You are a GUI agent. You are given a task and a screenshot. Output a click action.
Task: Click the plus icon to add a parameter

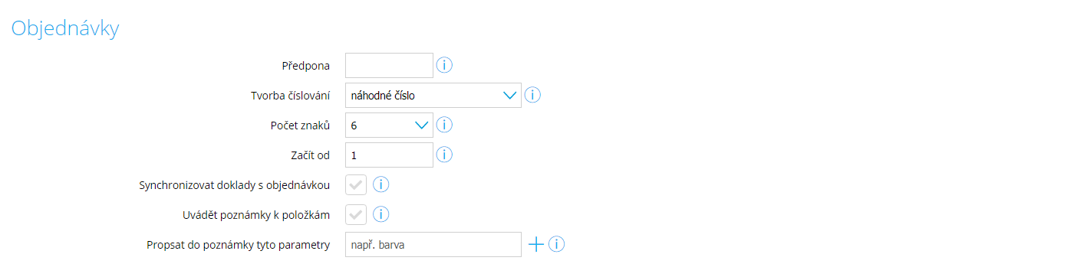tap(536, 244)
